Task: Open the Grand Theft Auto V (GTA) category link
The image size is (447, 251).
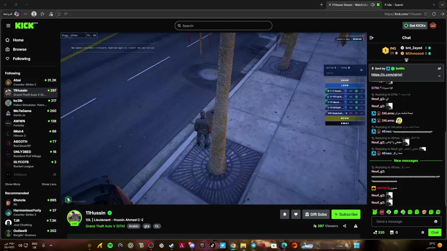Action: pos(105,226)
